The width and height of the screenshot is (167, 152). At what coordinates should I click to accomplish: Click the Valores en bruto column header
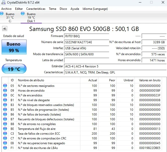pyautogui.click(x=148, y=80)
